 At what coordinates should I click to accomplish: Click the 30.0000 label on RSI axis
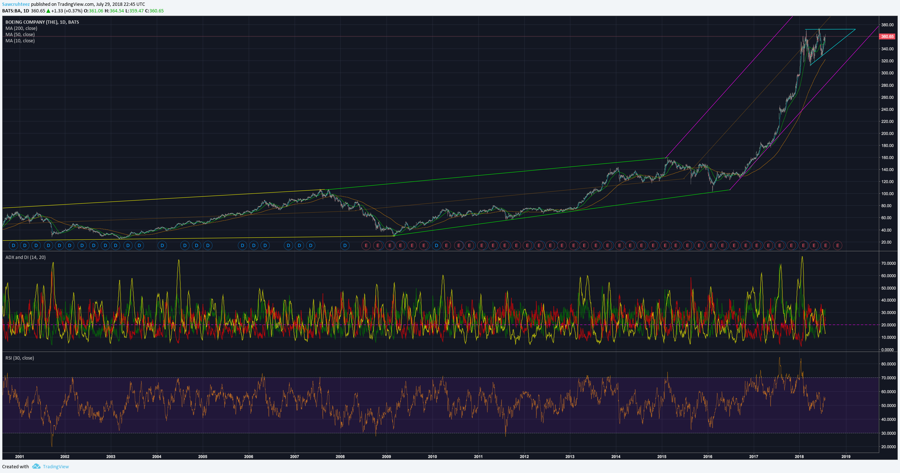(888, 433)
